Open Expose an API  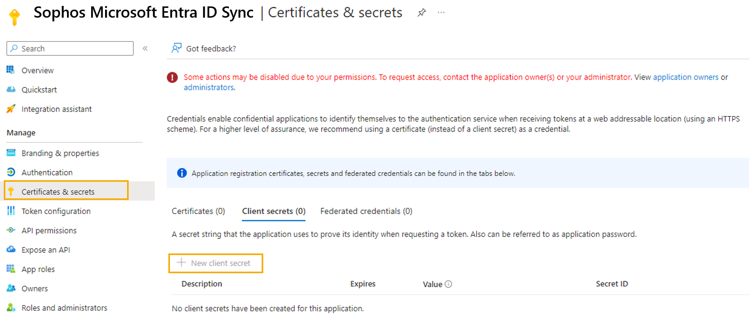pyautogui.click(x=46, y=250)
